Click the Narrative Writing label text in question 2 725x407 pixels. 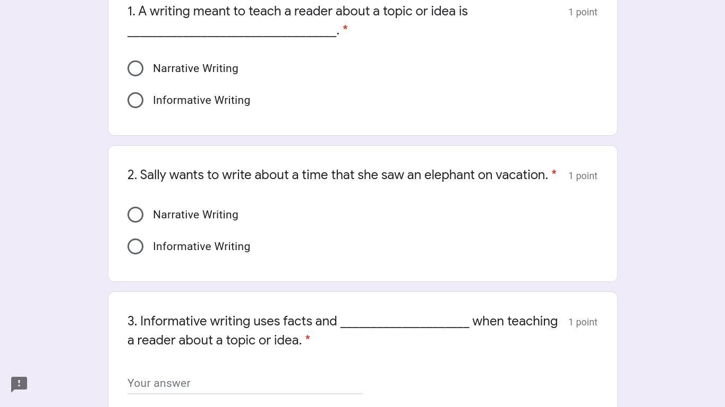click(195, 215)
